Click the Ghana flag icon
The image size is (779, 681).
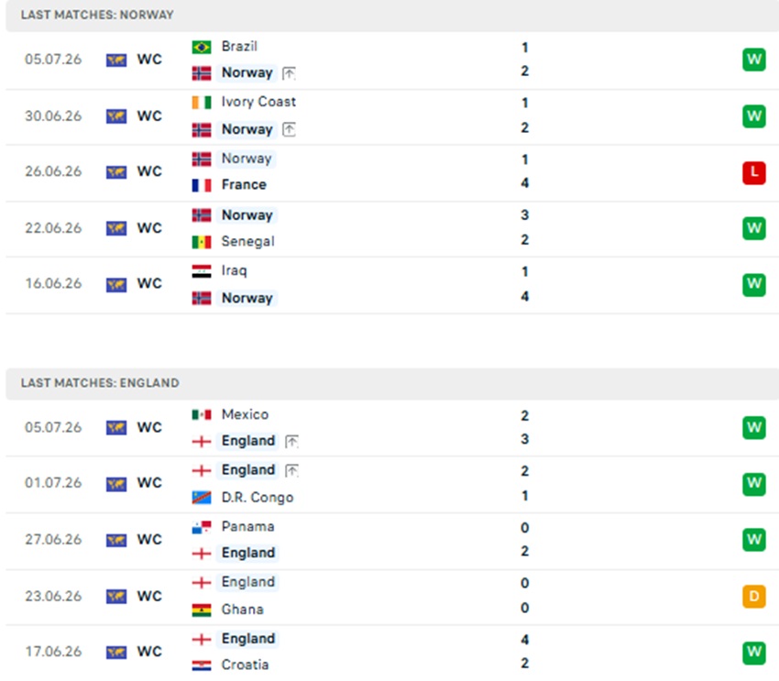[202, 610]
